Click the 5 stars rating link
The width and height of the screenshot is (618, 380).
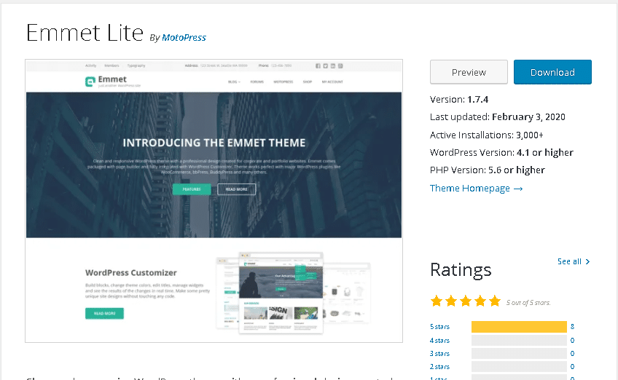[x=439, y=326]
